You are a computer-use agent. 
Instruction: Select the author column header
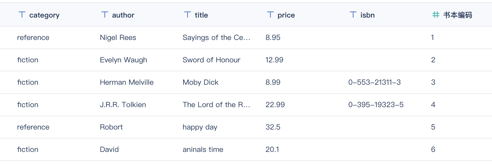point(123,15)
